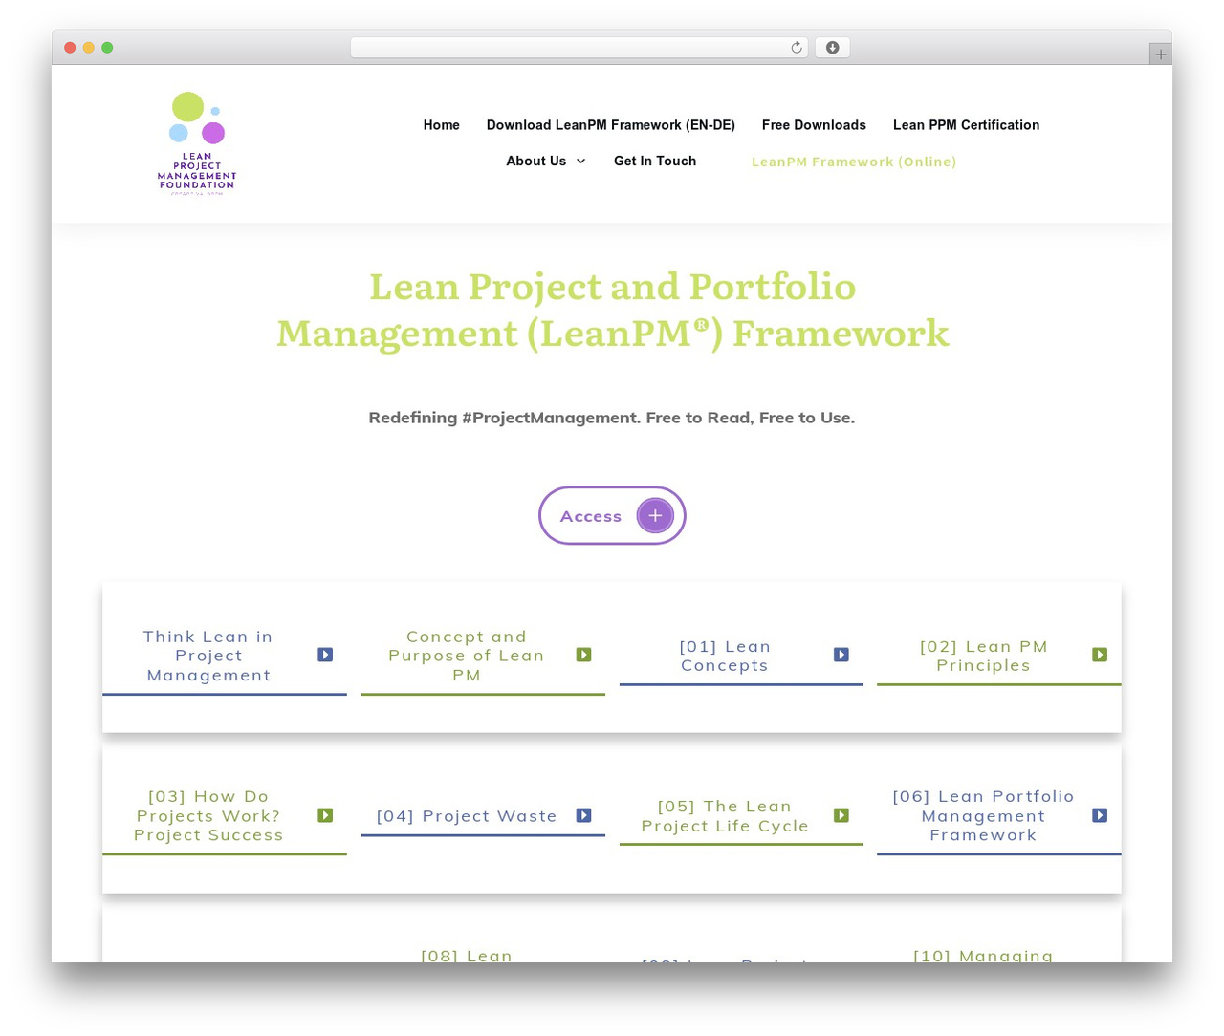Open Download LeanPM Framework (EN-DE) menu item
The image size is (1224, 1036).
[x=611, y=125]
